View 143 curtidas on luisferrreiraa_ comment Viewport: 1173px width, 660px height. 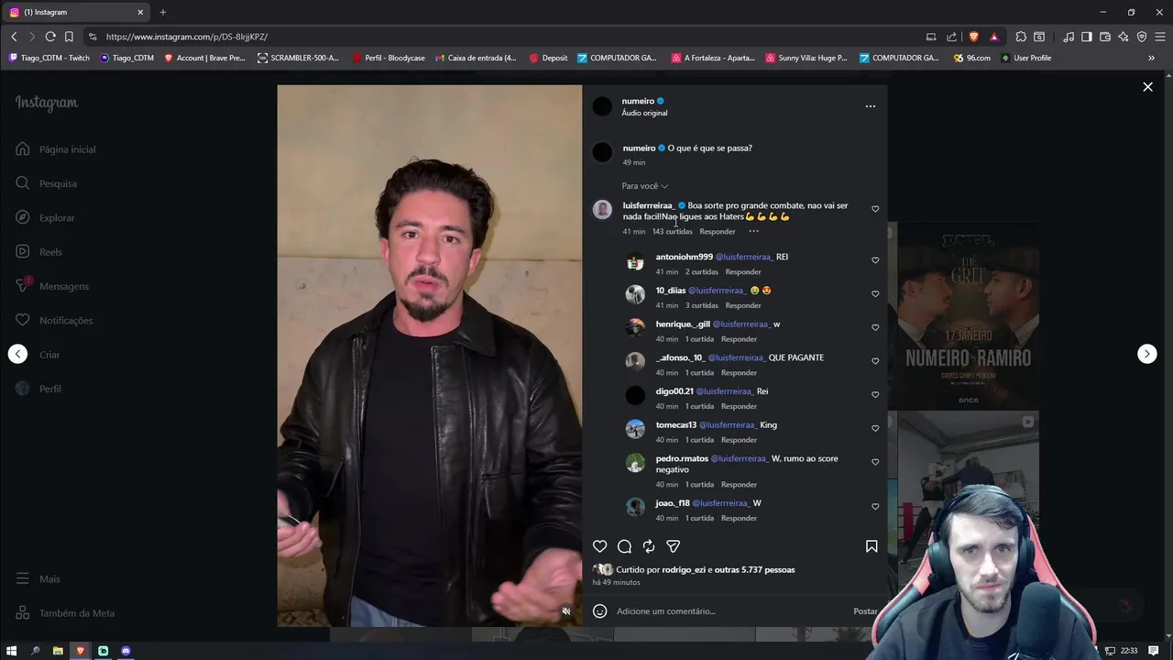(673, 232)
